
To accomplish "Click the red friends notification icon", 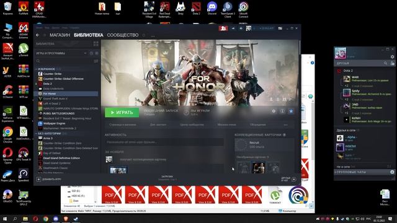I will click(223, 28).
